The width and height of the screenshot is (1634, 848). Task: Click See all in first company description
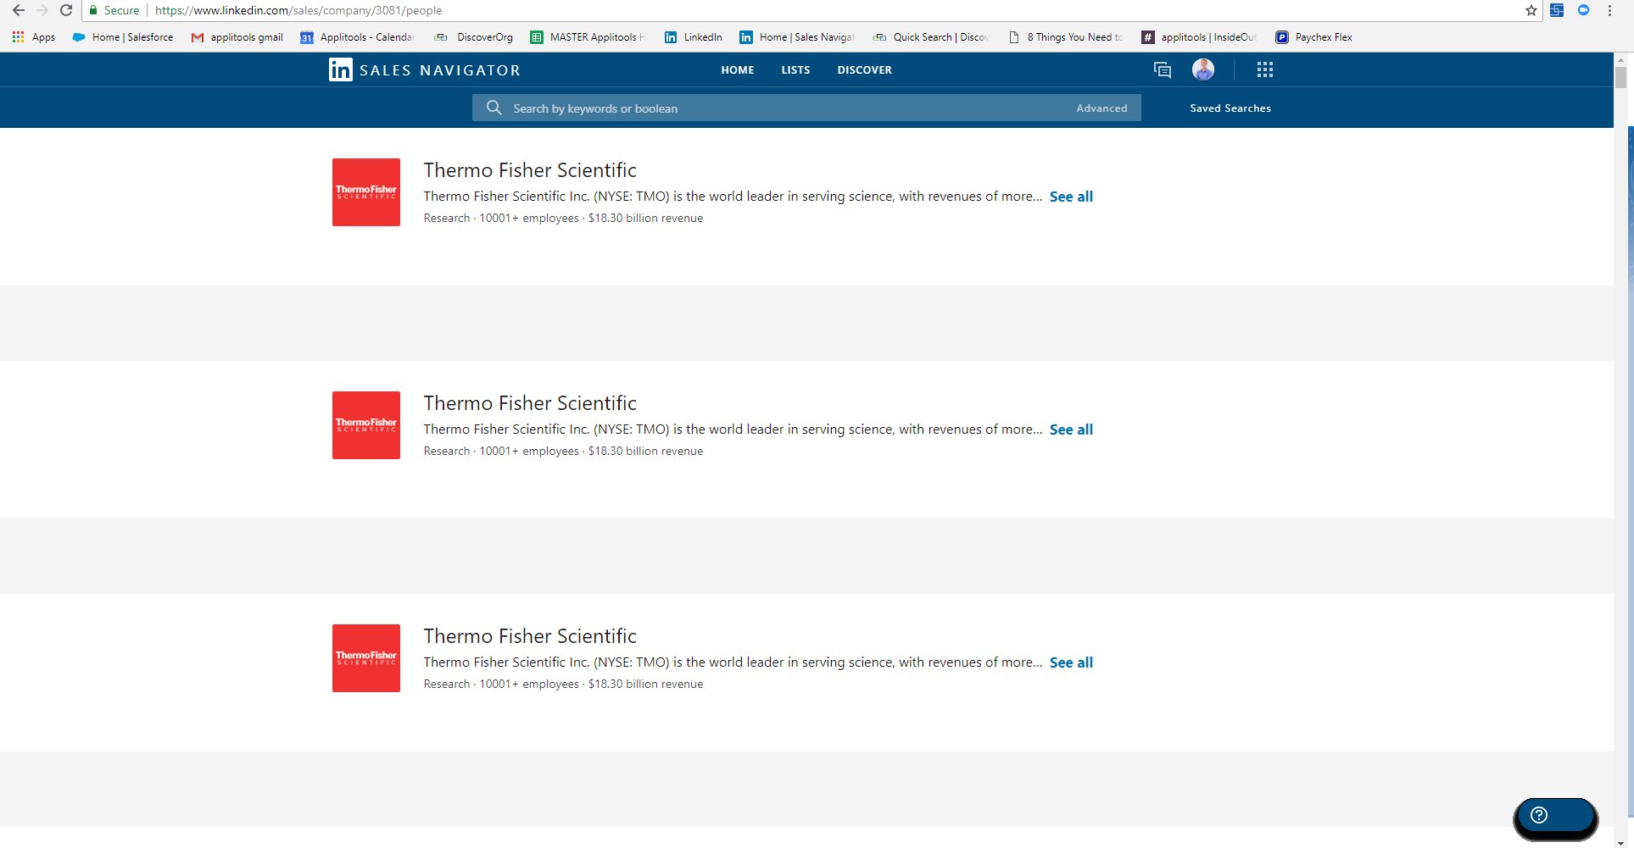(1071, 197)
